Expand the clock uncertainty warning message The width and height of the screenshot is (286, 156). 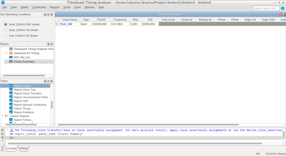pyautogui.click(x=8, y=130)
